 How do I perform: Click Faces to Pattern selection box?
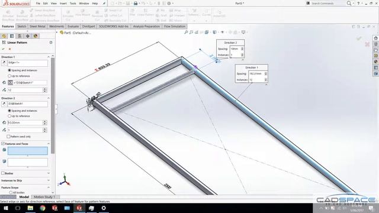[28, 162]
